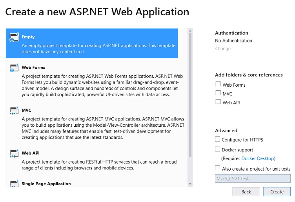This screenshot has height=202, width=295.
Task: Choose the MVC template title
Action: click(26, 110)
